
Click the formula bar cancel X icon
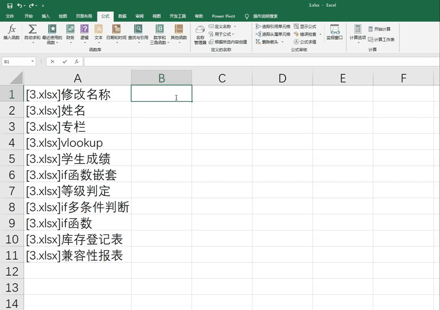click(x=53, y=62)
